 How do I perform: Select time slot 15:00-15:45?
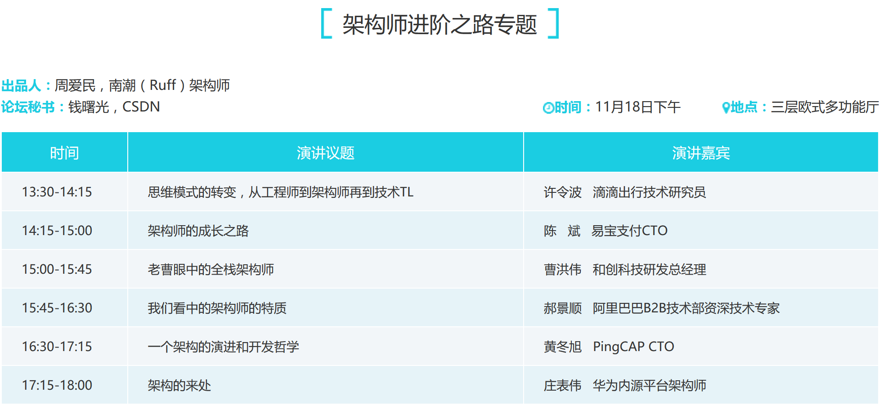click(x=57, y=269)
